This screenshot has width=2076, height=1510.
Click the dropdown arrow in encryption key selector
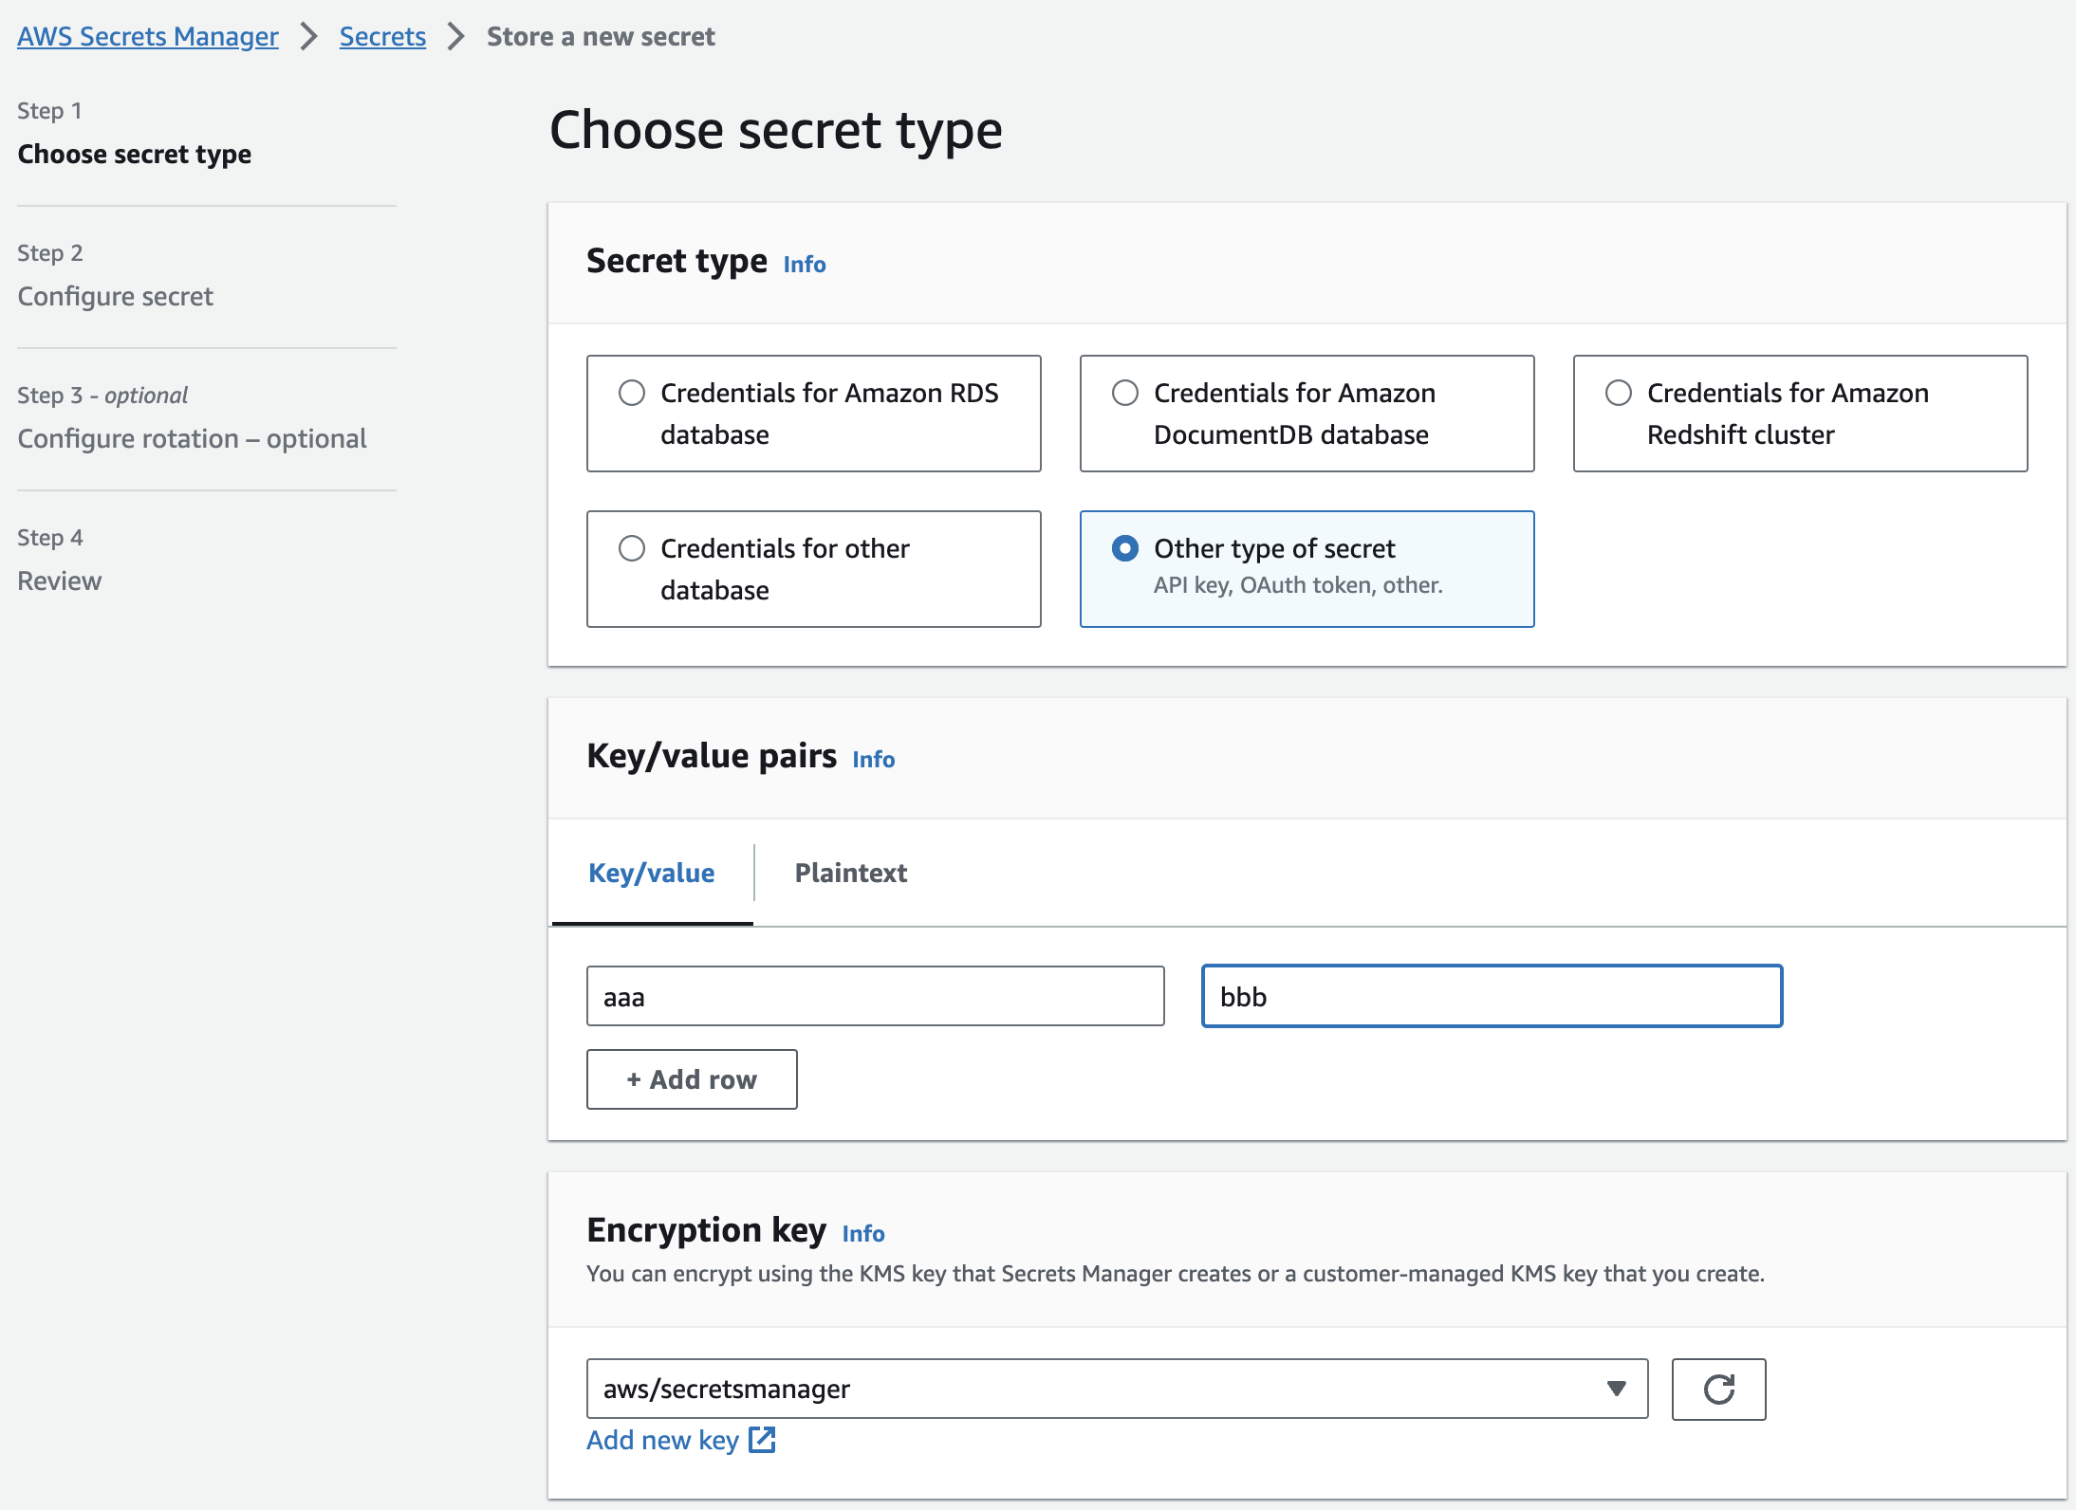(x=1617, y=1389)
